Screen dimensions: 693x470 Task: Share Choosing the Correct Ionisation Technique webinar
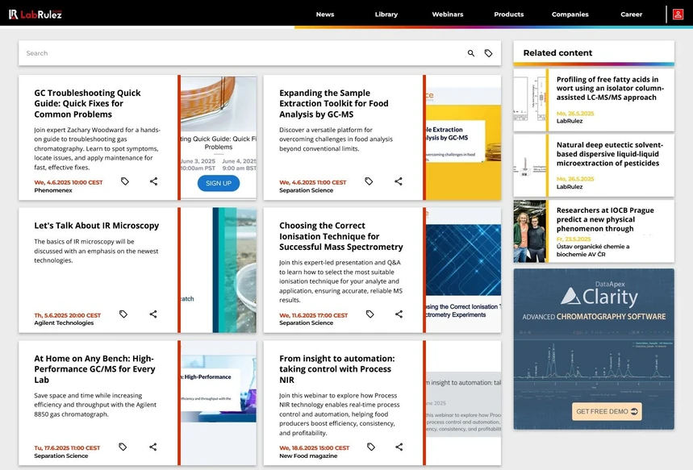tap(399, 314)
